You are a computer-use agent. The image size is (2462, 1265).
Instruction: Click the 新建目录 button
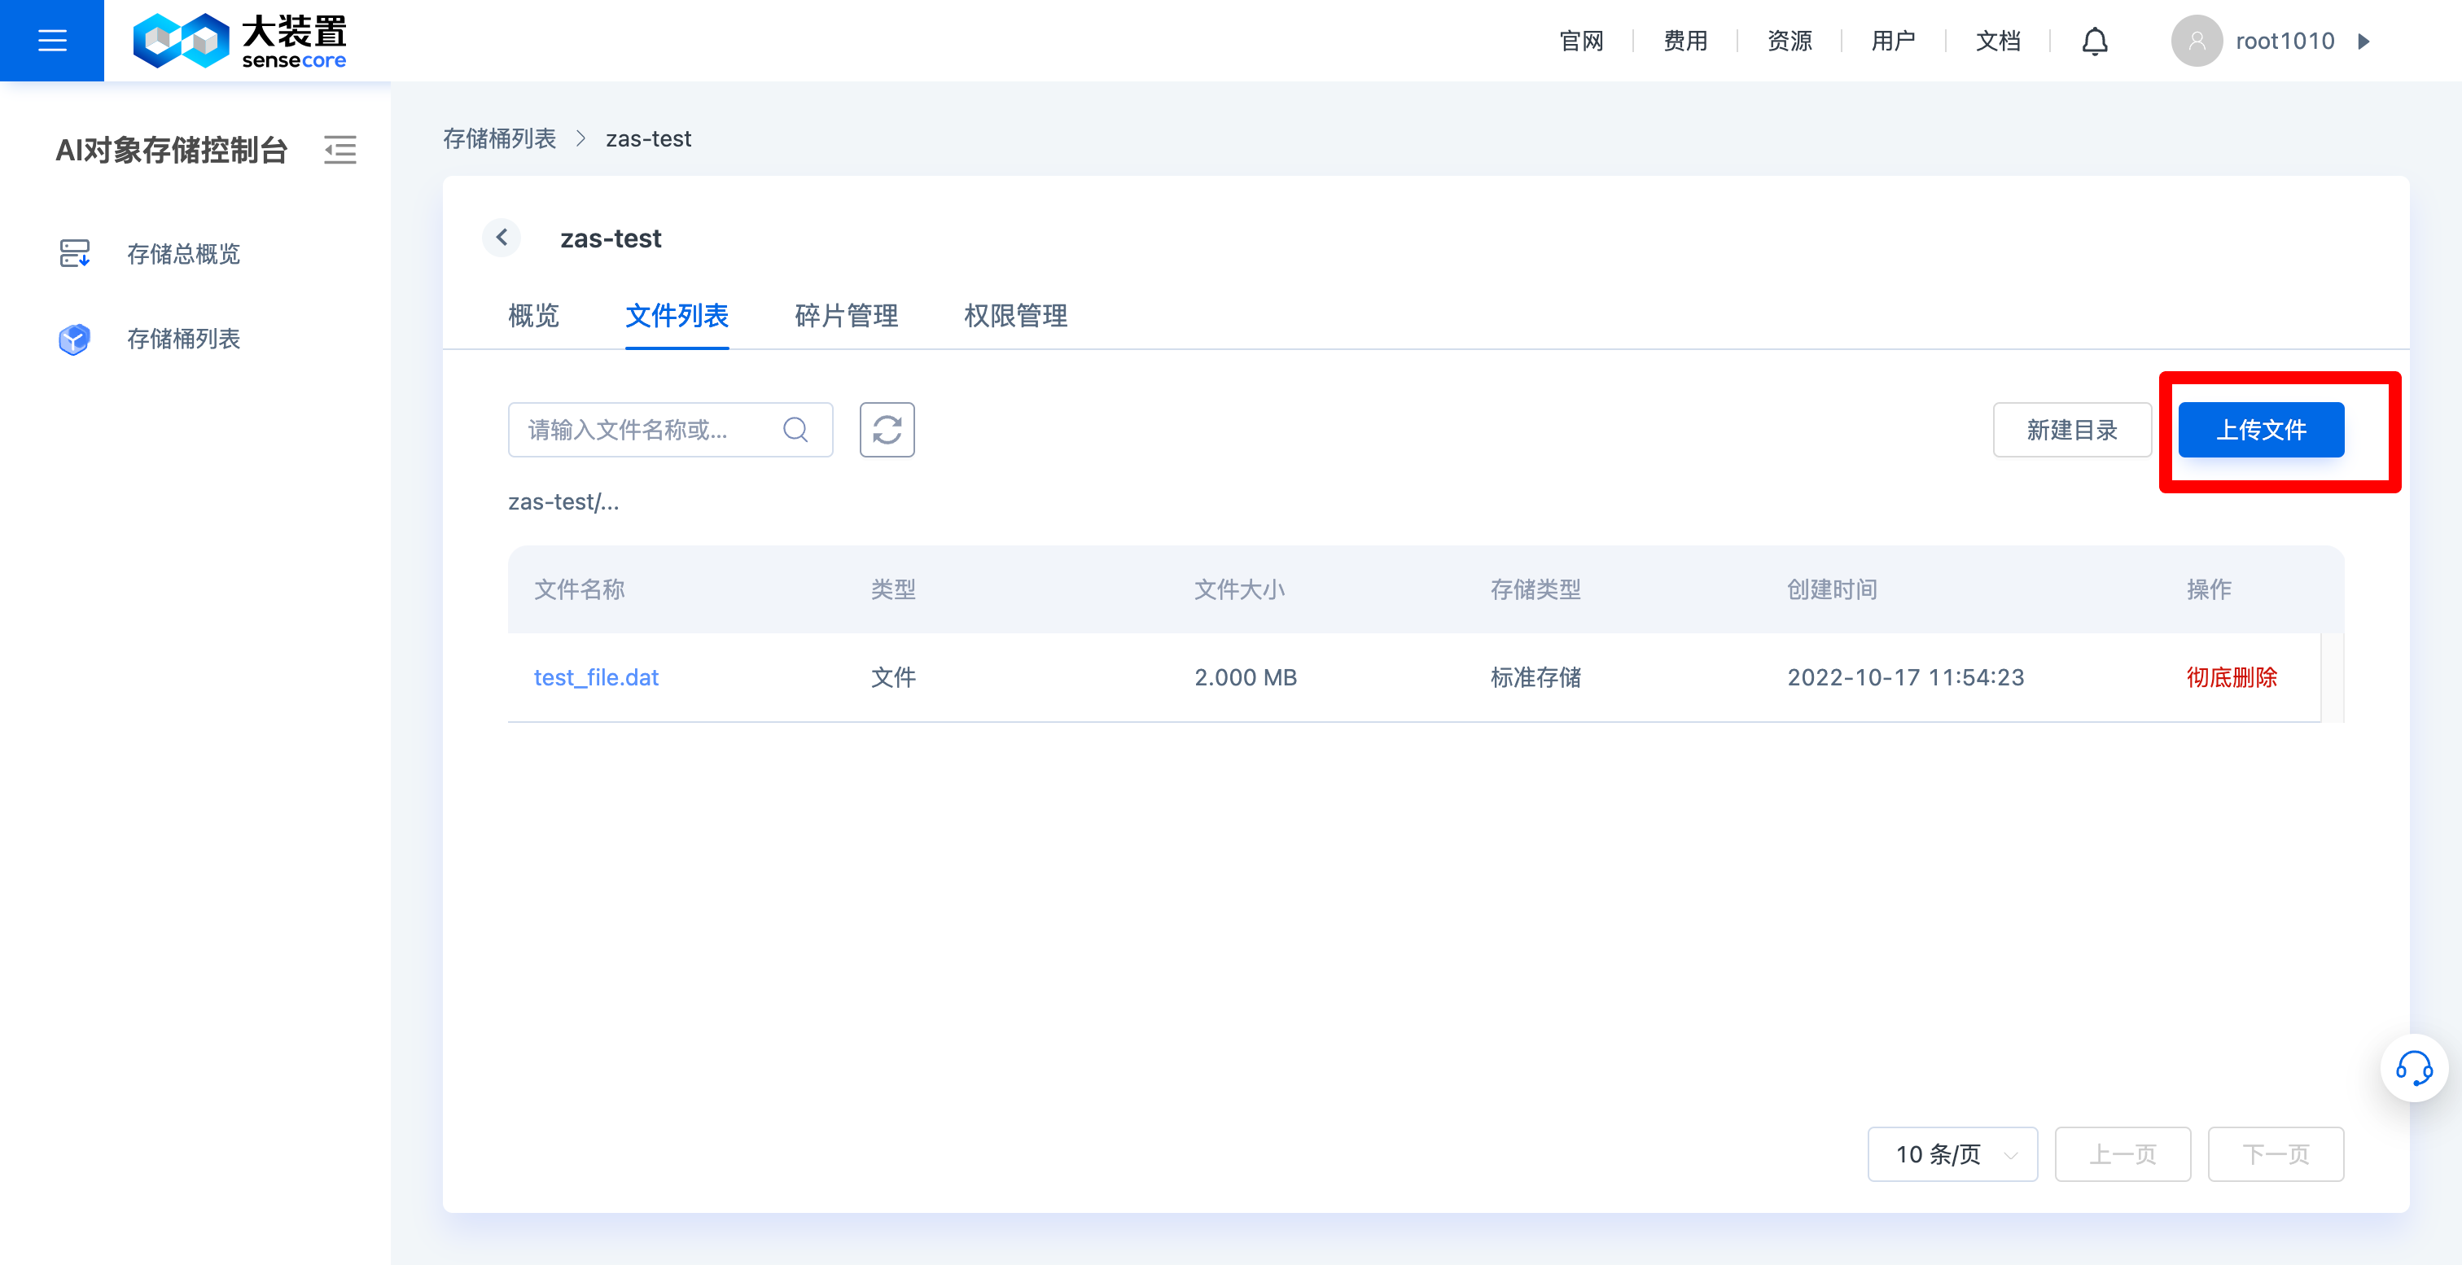point(2071,430)
